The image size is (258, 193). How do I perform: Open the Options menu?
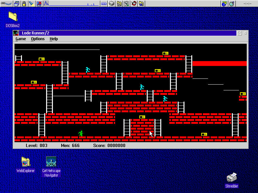click(x=38, y=39)
